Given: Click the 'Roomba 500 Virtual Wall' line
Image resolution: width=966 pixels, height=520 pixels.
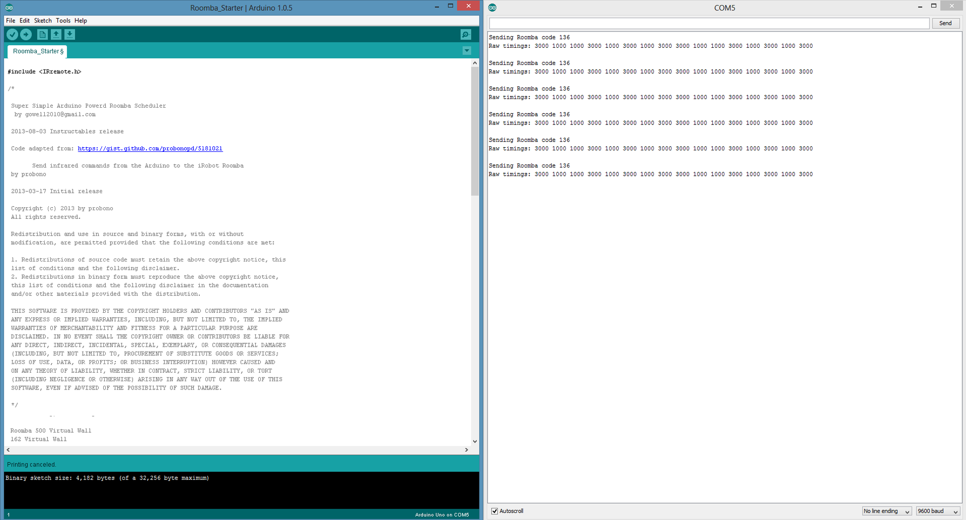Looking at the screenshot, I should point(51,431).
